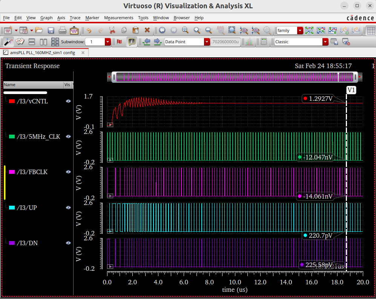376x299 pixels.
Task: Select the amsPLL PLL_160MHZ_sim1 config tab
Action: coord(42,53)
